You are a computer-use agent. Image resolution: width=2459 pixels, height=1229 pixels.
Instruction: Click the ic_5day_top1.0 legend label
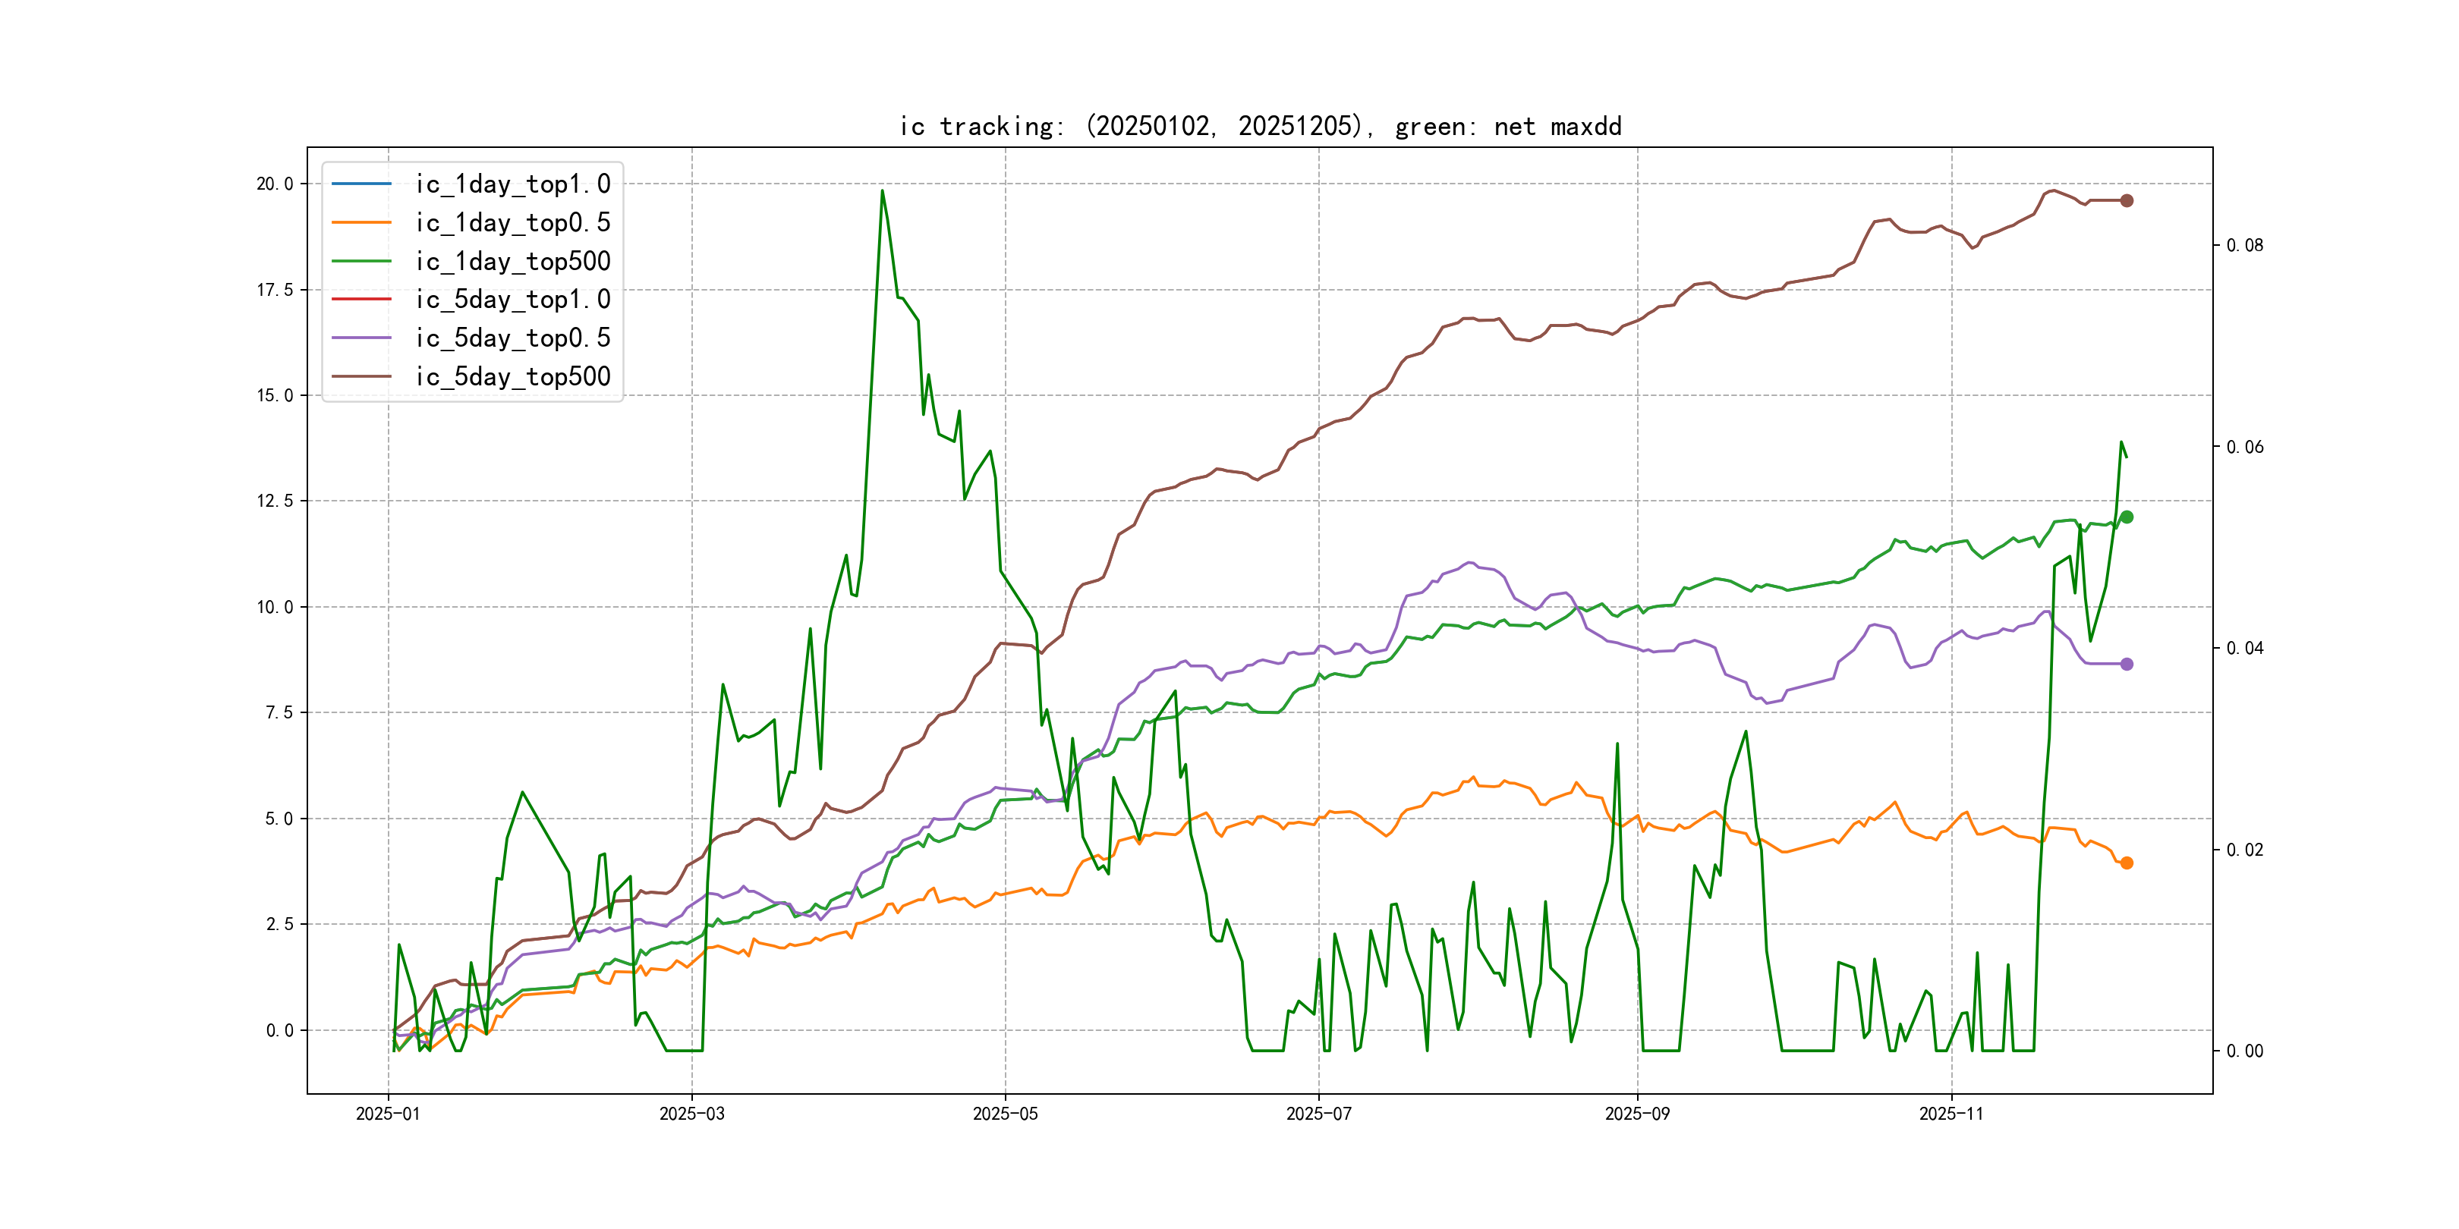[x=512, y=300]
